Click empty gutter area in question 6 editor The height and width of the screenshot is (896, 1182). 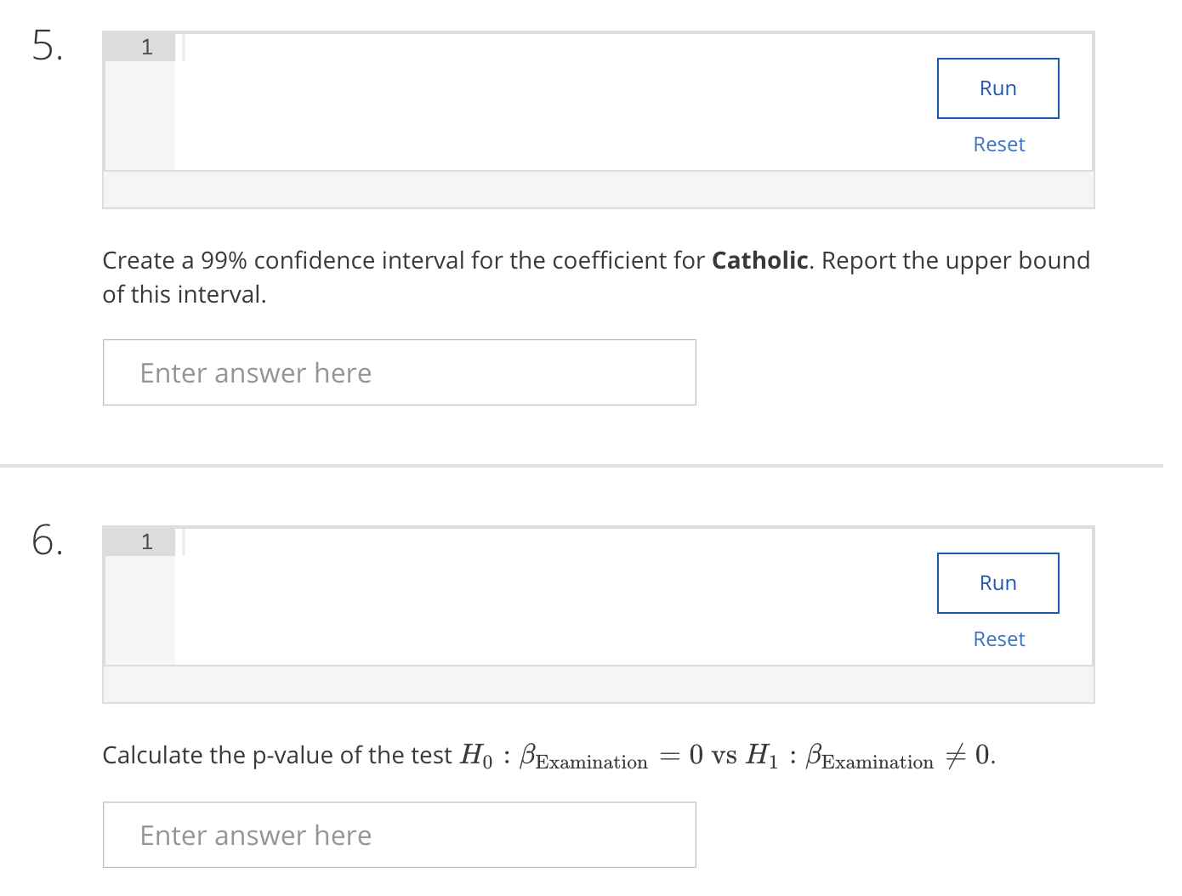coord(139,614)
